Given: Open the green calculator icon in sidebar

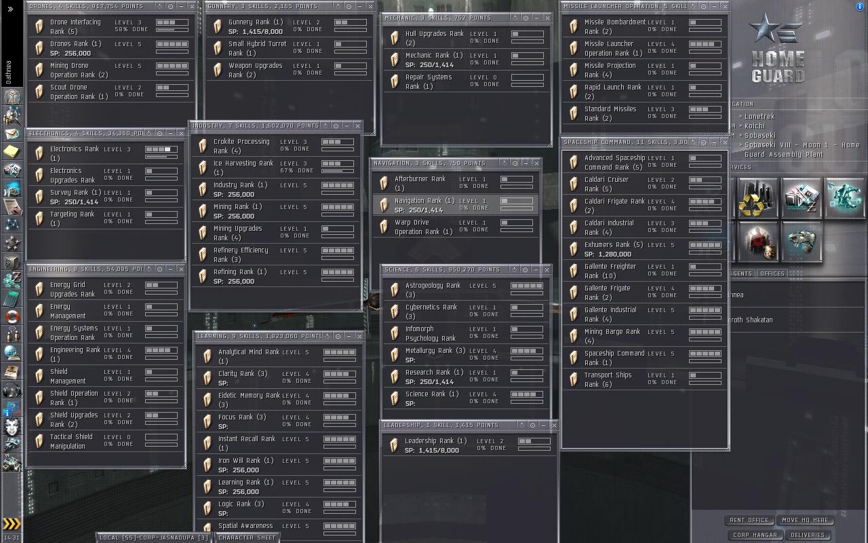Looking at the screenshot, I should click(x=12, y=298).
